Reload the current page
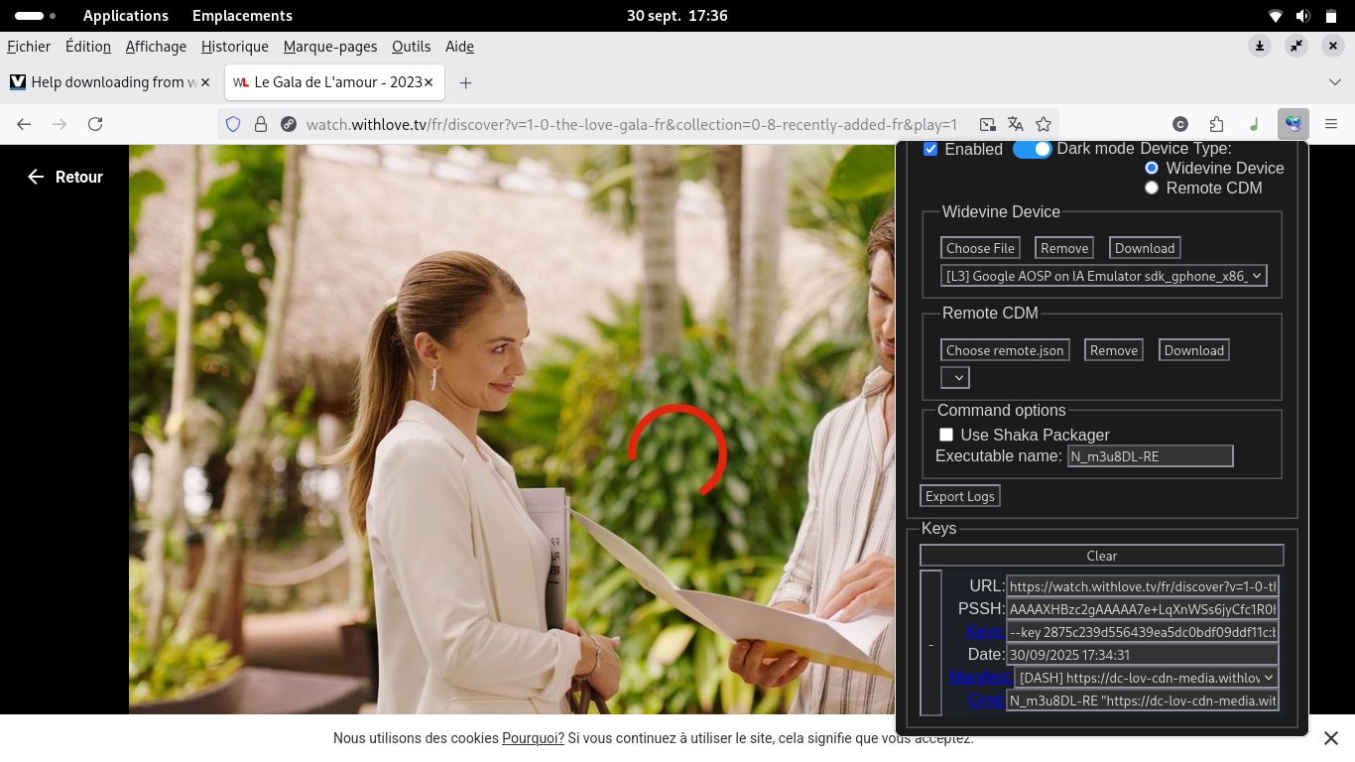The height and width of the screenshot is (762, 1355). pos(95,124)
